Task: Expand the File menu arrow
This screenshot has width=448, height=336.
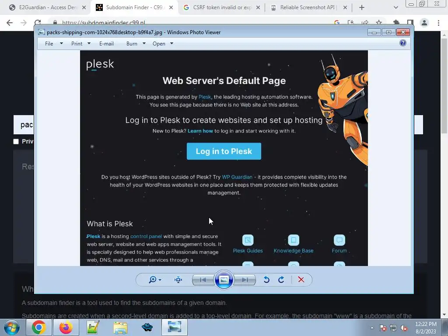Action: (61, 44)
